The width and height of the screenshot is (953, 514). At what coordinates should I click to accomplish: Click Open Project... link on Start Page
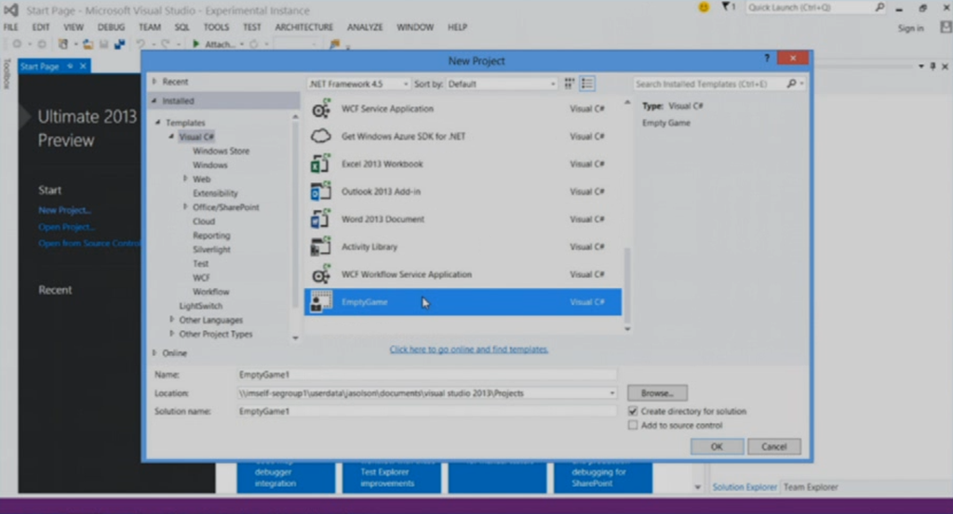click(x=66, y=227)
